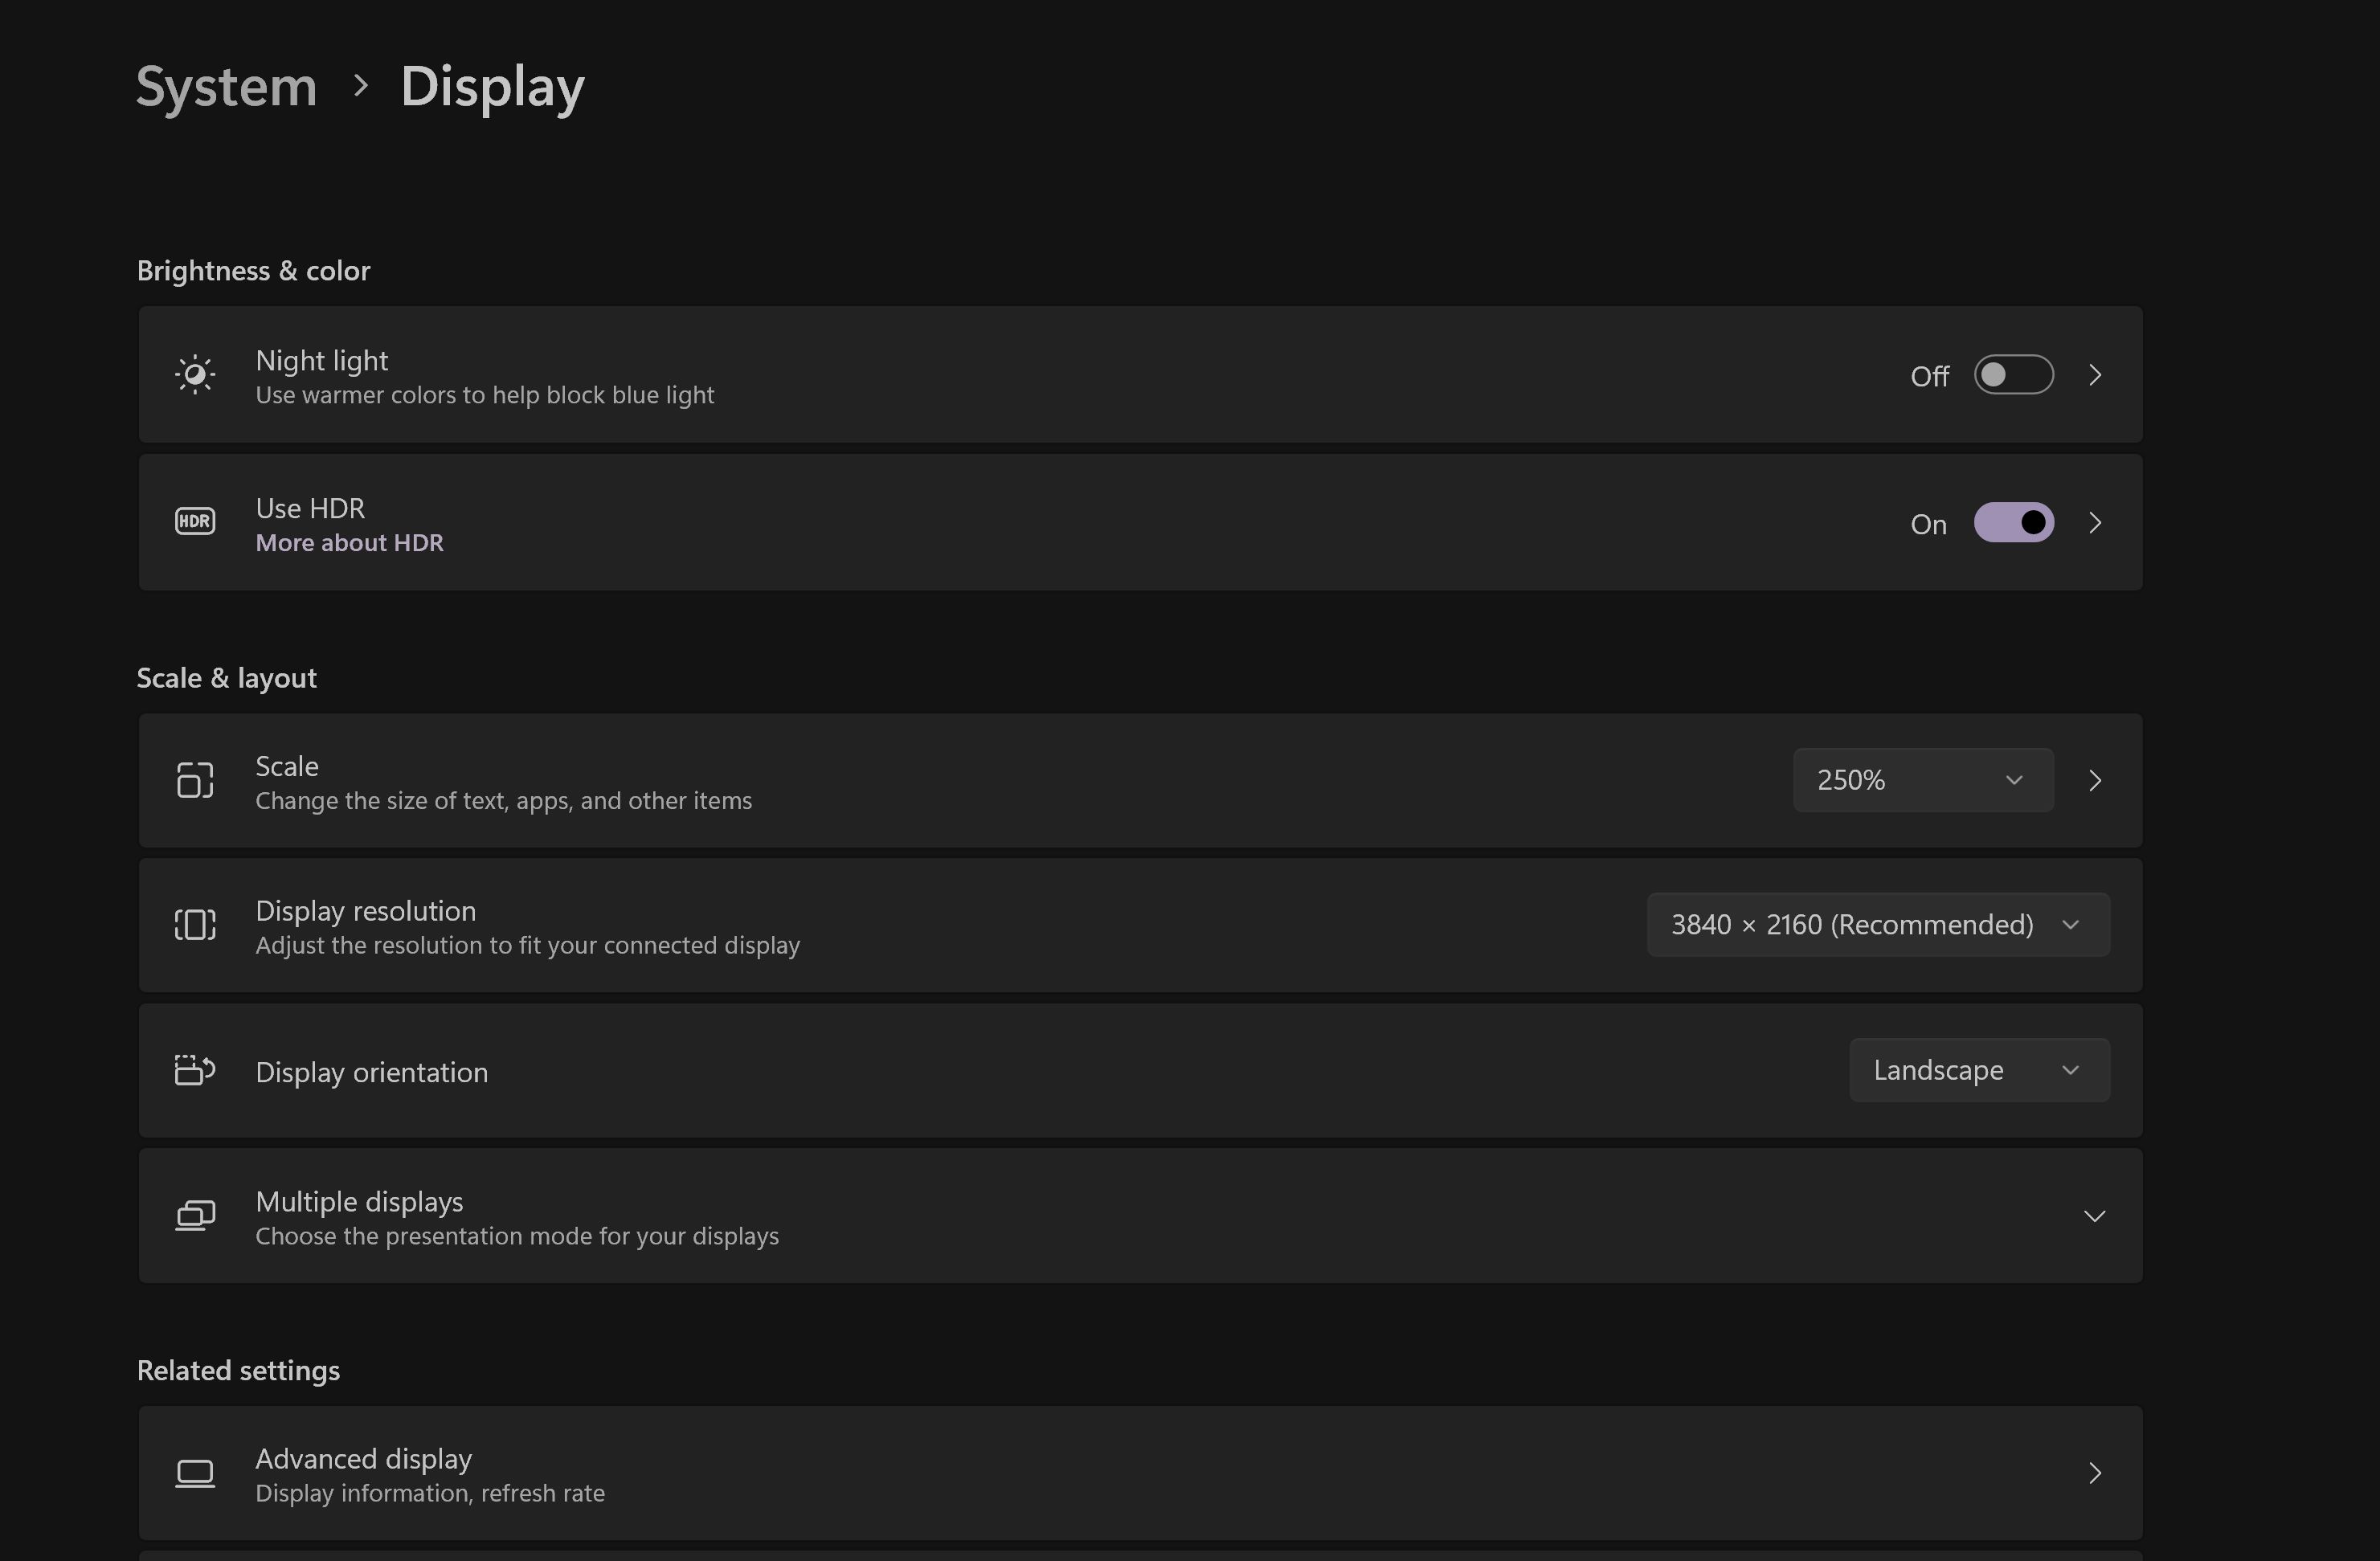
Task: Click the breadcrumb separator arrow icon
Action: 361,86
